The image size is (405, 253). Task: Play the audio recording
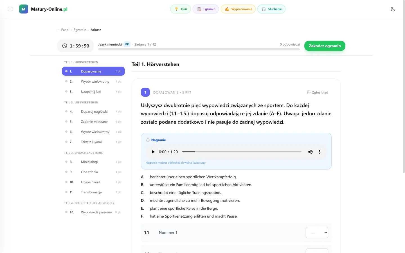pos(153,152)
